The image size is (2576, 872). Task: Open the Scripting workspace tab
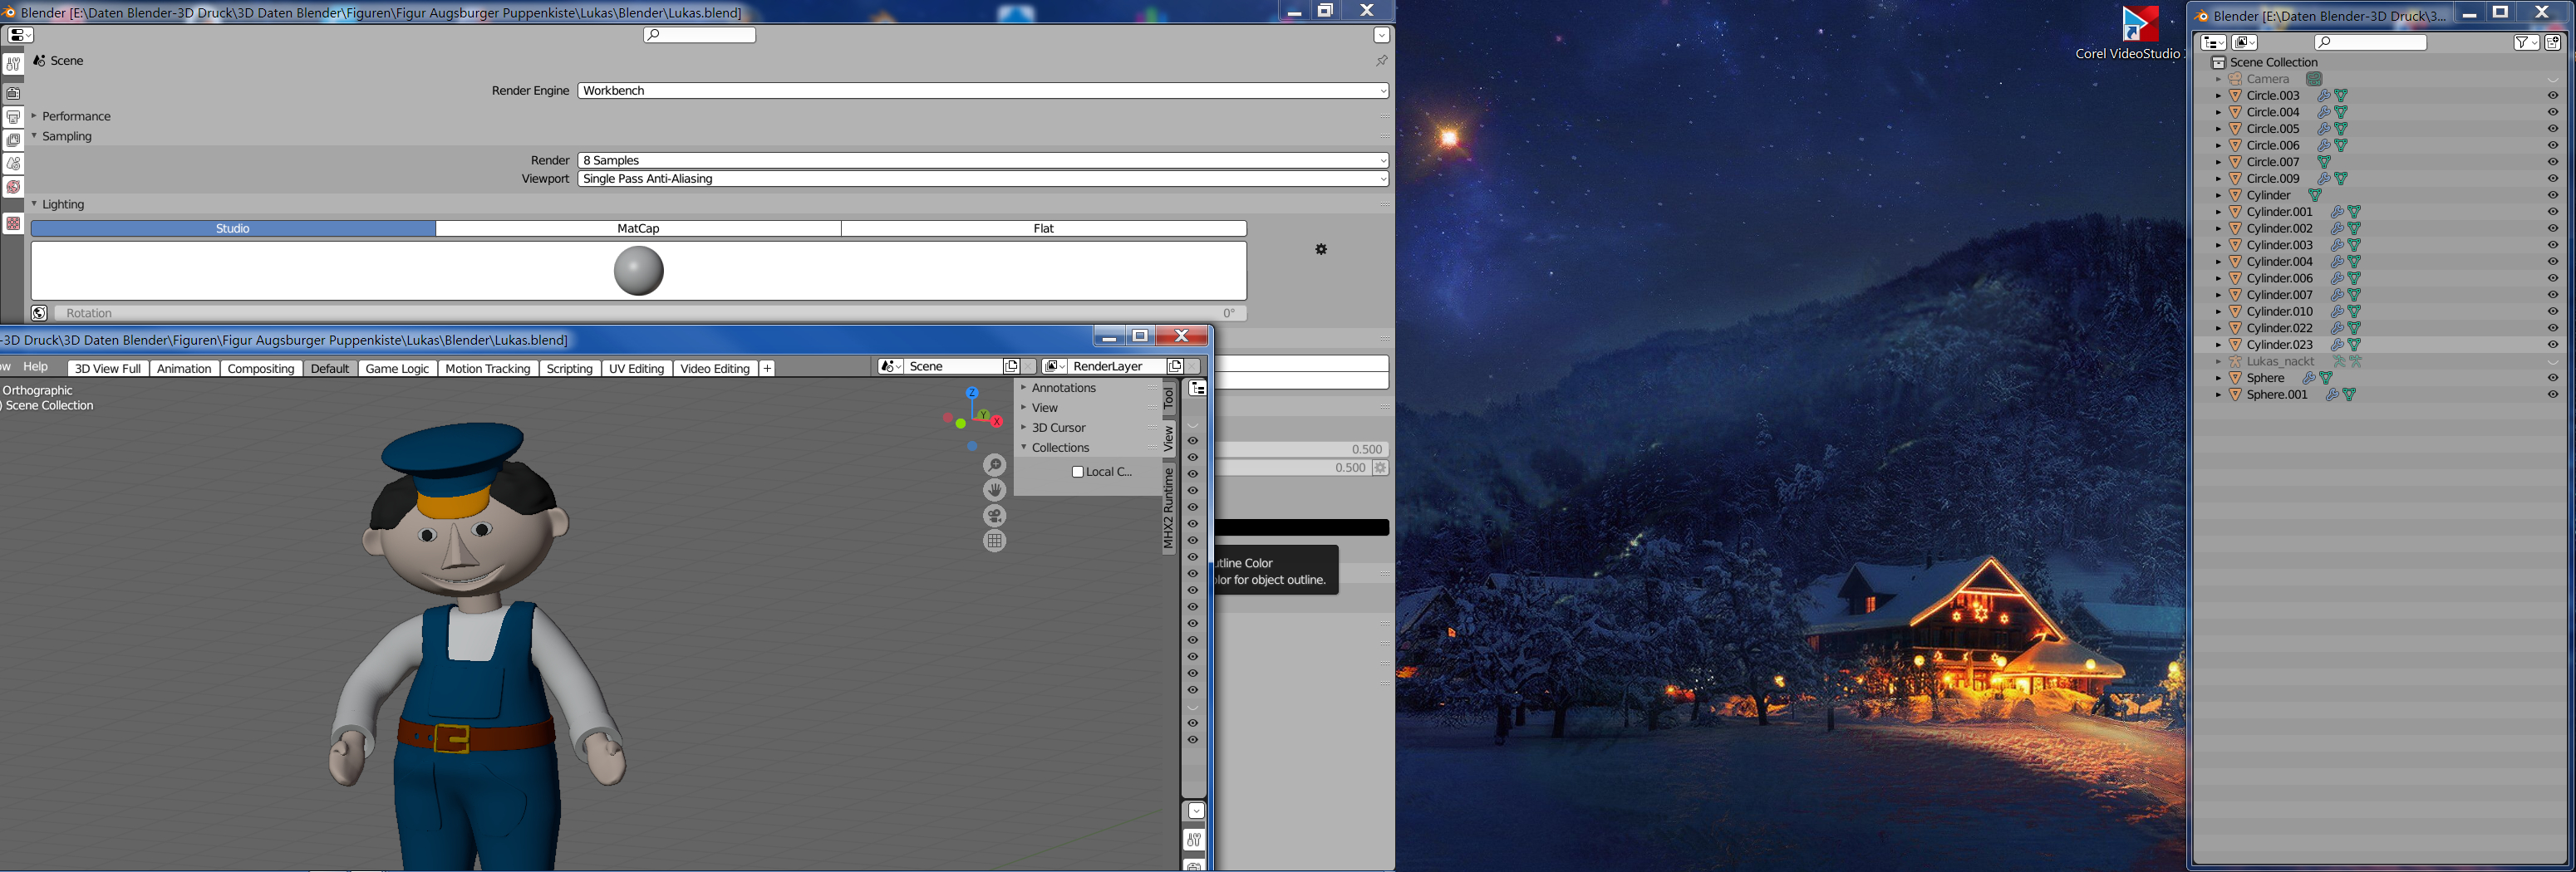click(x=569, y=369)
